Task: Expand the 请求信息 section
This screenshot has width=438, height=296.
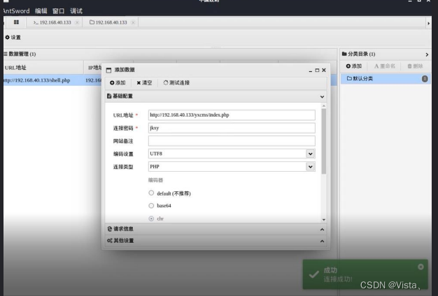Action: [x=216, y=229]
